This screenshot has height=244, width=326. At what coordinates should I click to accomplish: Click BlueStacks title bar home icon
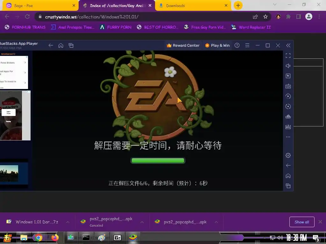pyautogui.click(x=61, y=45)
